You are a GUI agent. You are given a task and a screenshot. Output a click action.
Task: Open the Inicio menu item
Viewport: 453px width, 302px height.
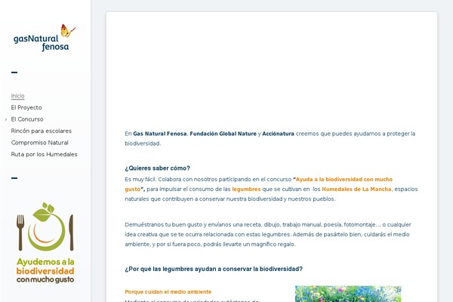pos(17,96)
